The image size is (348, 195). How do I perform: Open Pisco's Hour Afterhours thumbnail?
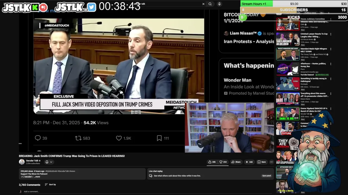(x=288, y=69)
